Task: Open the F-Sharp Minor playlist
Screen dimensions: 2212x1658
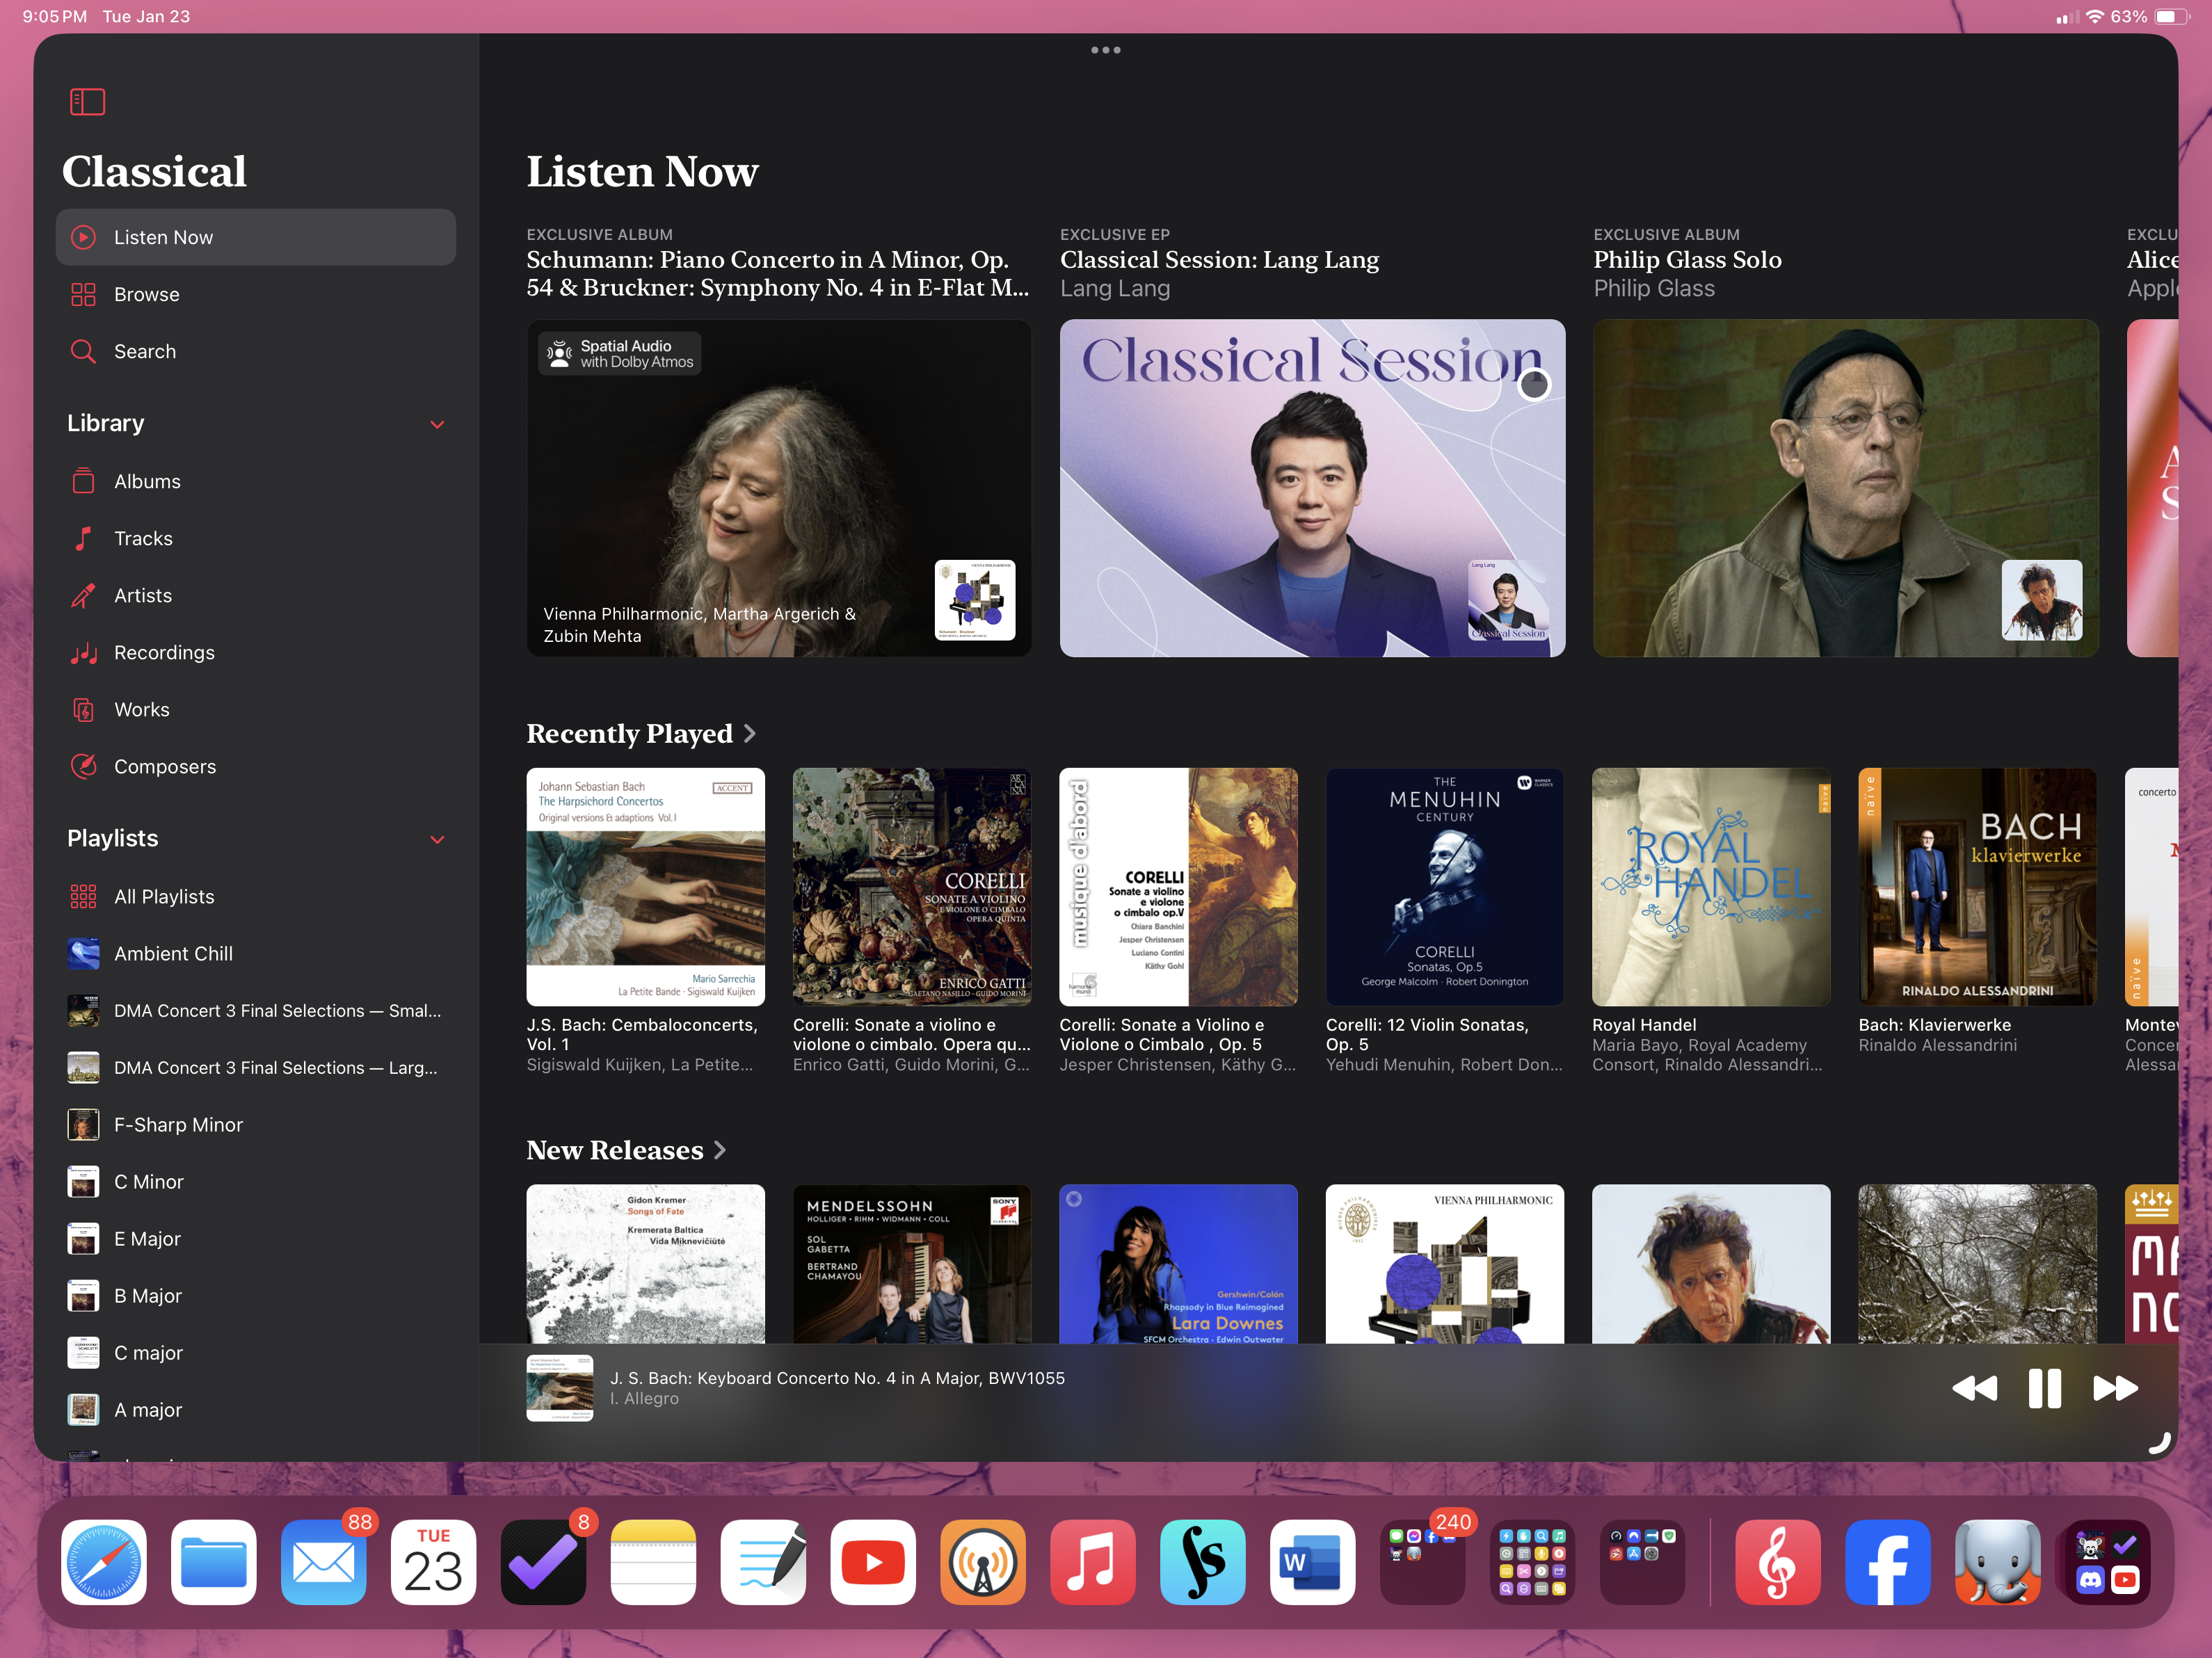Action: 256,1124
